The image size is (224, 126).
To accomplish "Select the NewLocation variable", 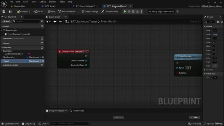I will (x=9, y=57).
